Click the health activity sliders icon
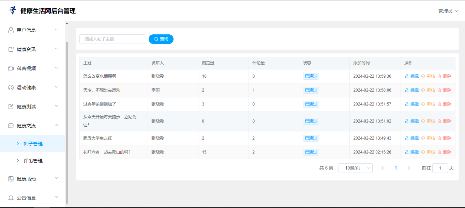Image resolution: width=465 pixels, height=208 pixels. 11,179
